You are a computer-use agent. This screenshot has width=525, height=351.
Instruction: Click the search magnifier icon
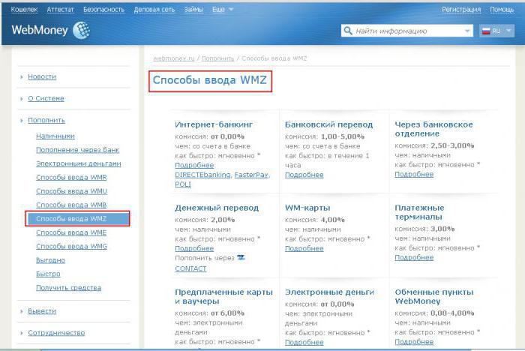348,31
